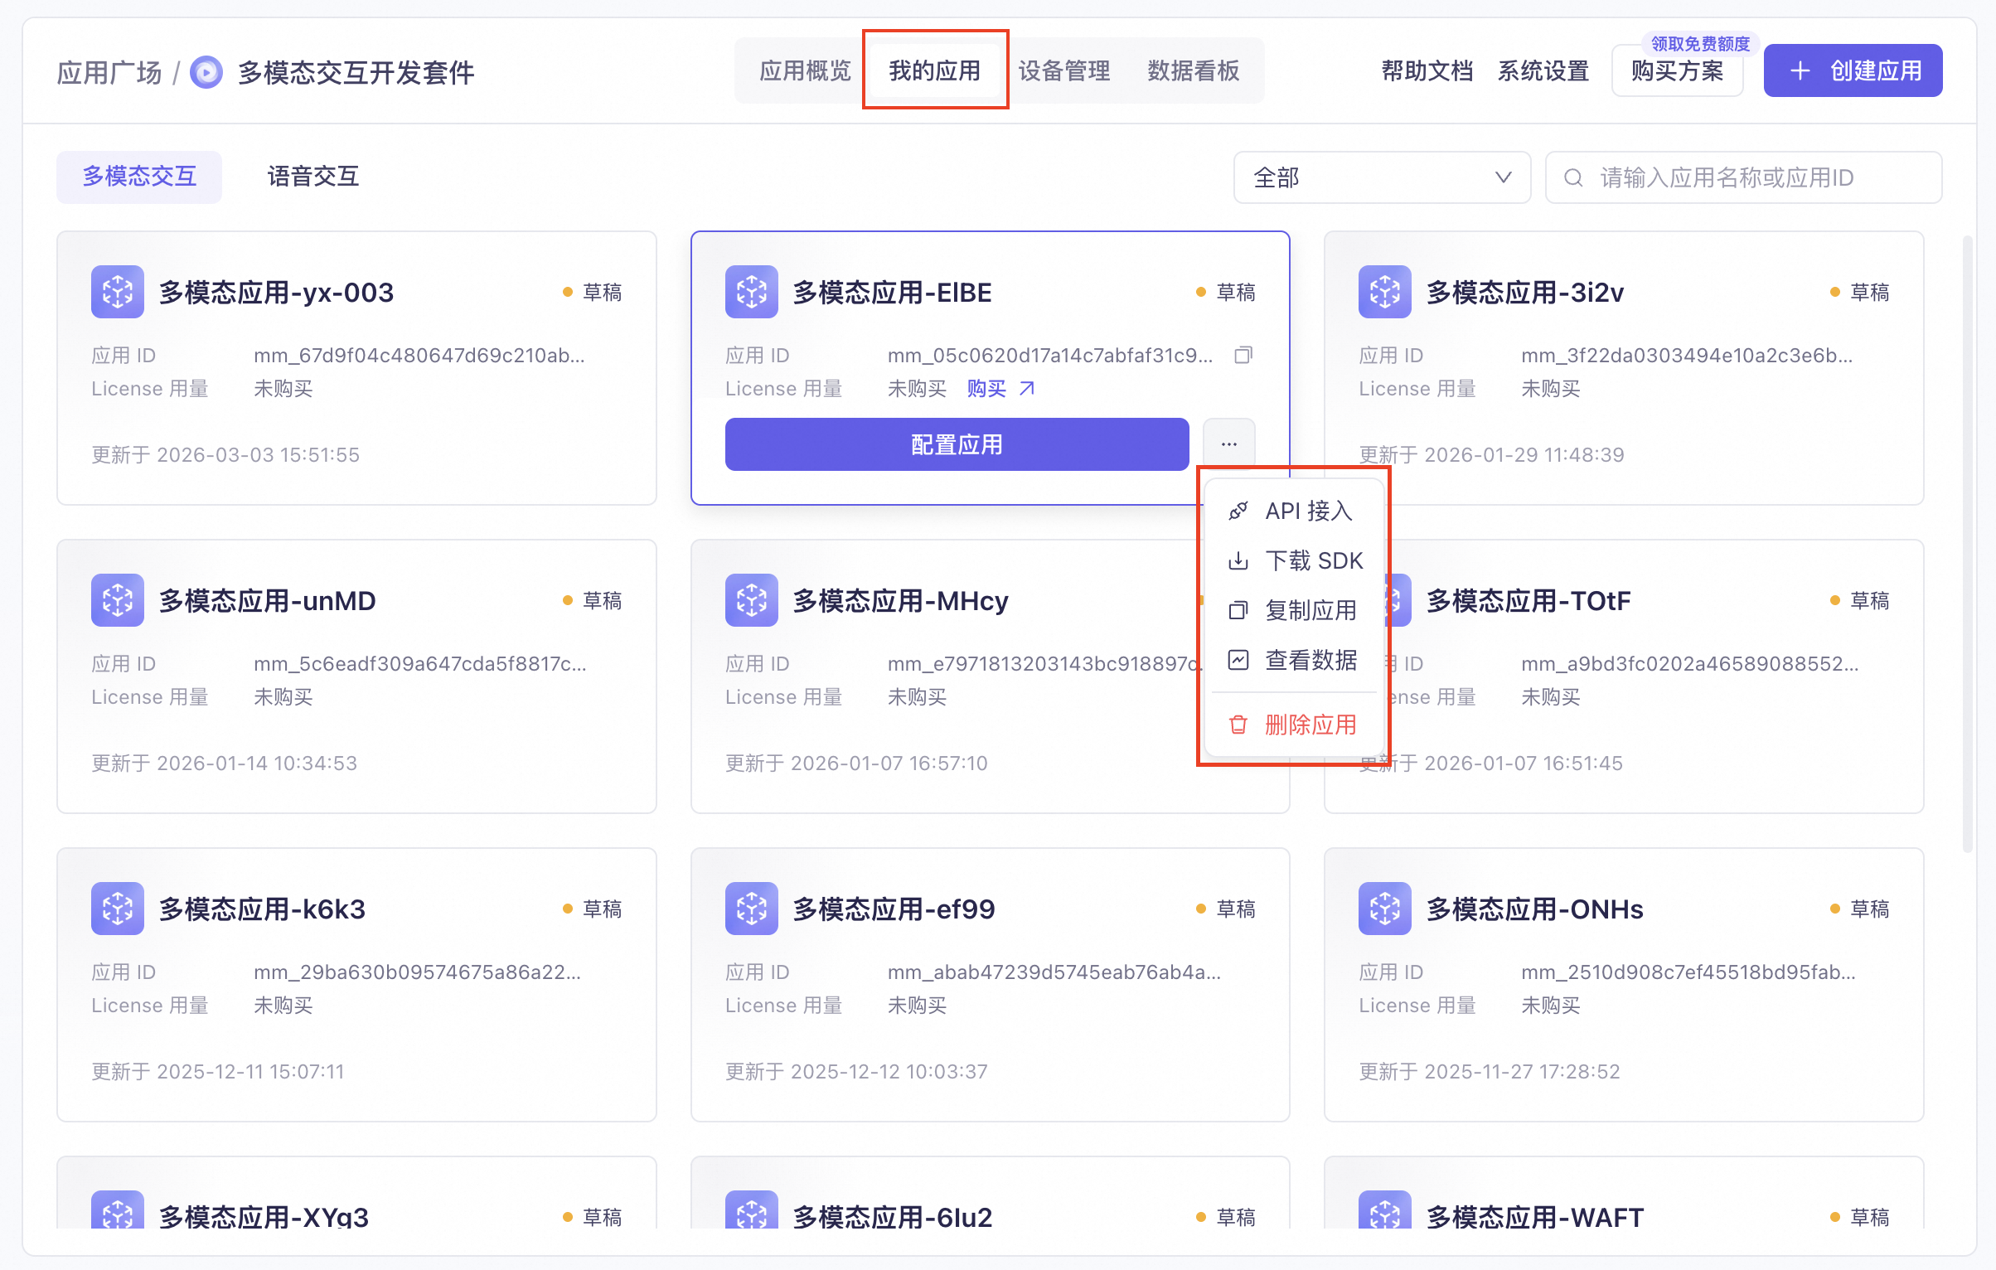
Task: Click the app icon of 多模态应用-unMD
Action: [118, 600]
